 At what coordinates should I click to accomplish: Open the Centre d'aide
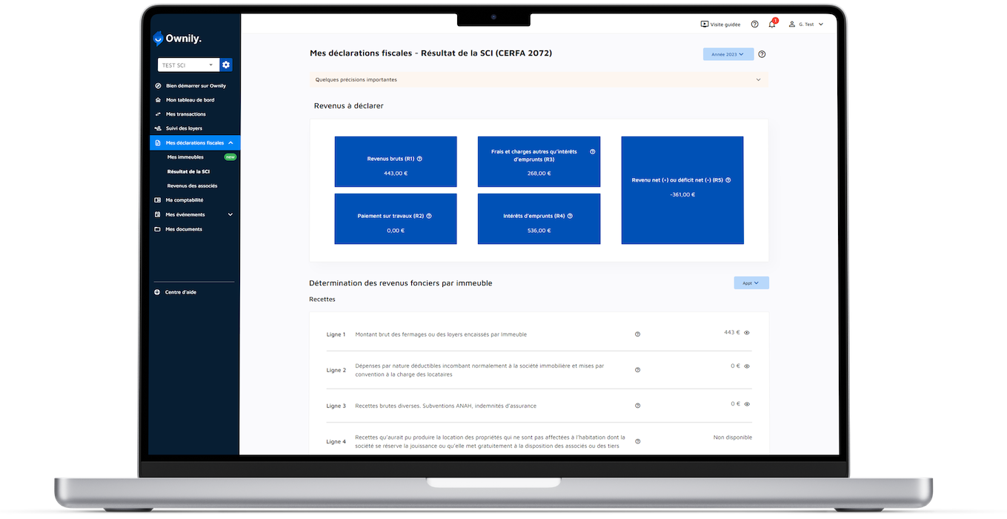click(x=182, y=291)
